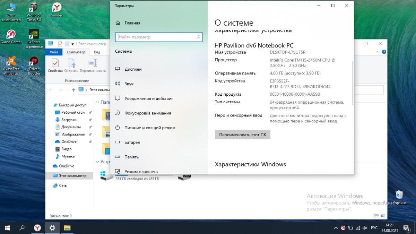The height and width of the screenshot is (234, 416).
Task: Open Game Center desktop shortcut
Action: [x=11, y=37]
